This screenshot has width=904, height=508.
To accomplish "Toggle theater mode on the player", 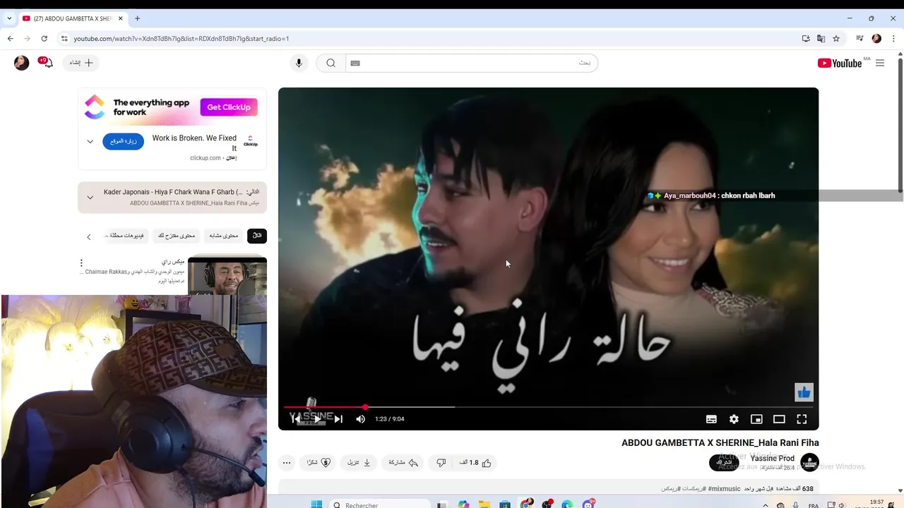I will click(779, 419).
